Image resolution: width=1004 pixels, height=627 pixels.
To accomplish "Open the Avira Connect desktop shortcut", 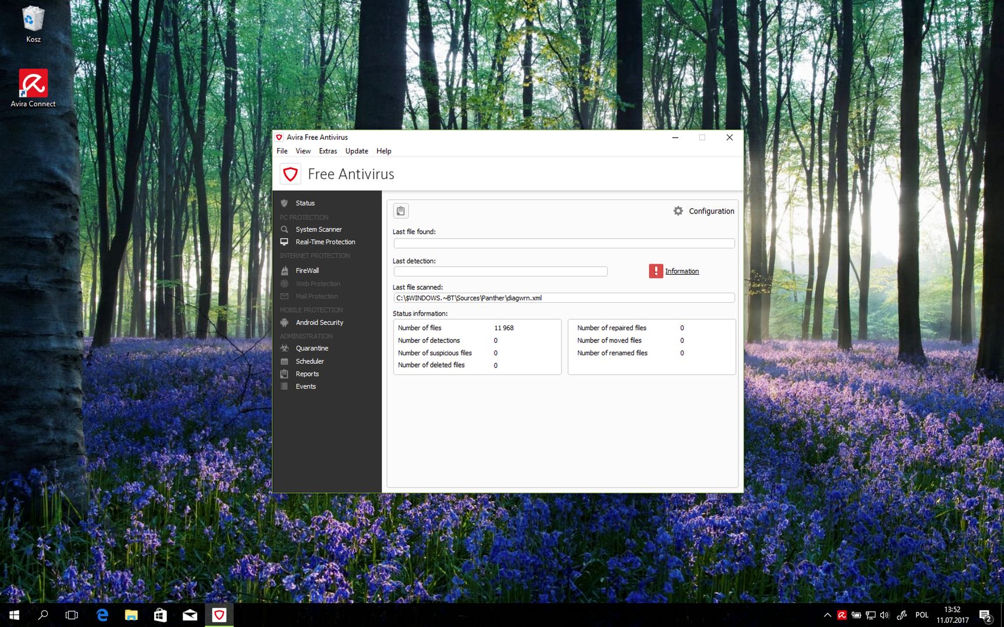I will (x=33, y=88).
